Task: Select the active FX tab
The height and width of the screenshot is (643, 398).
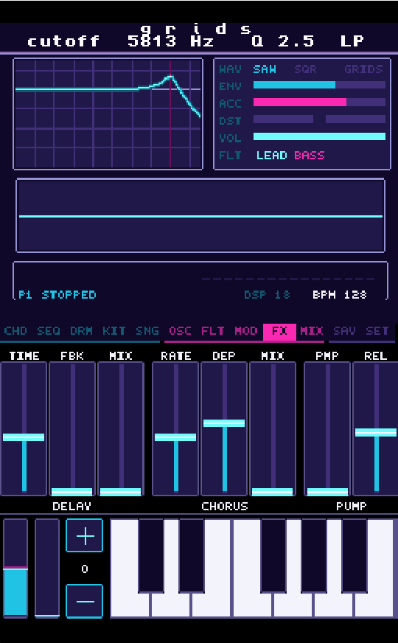Action: (x=279, y=331)
